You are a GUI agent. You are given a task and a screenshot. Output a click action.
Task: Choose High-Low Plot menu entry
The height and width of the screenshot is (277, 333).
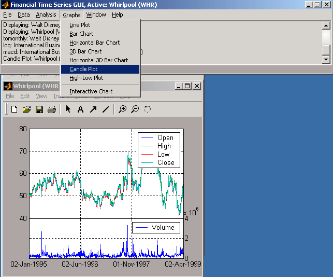click(x=100, y=78)
